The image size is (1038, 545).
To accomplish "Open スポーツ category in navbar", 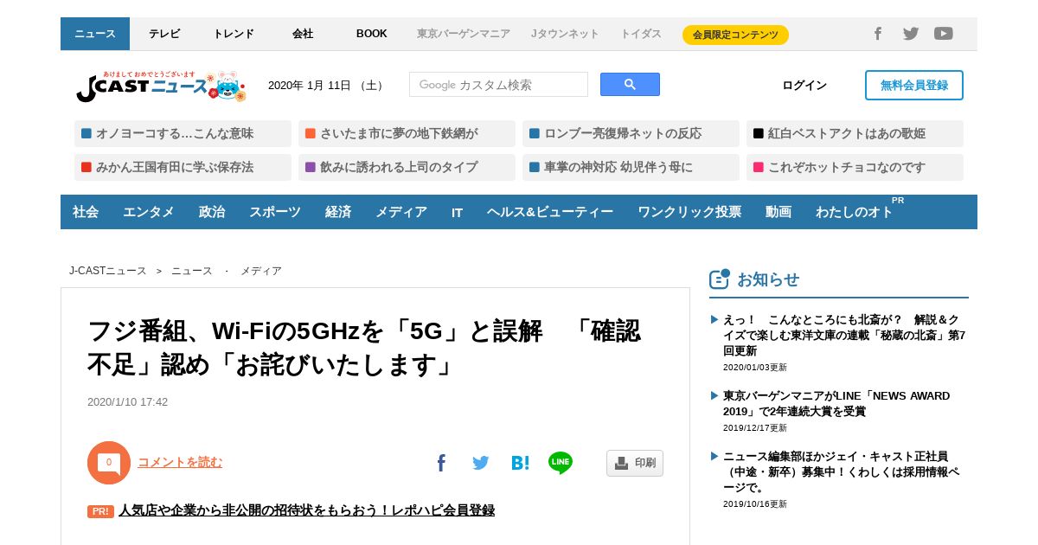I will [275, 212].
